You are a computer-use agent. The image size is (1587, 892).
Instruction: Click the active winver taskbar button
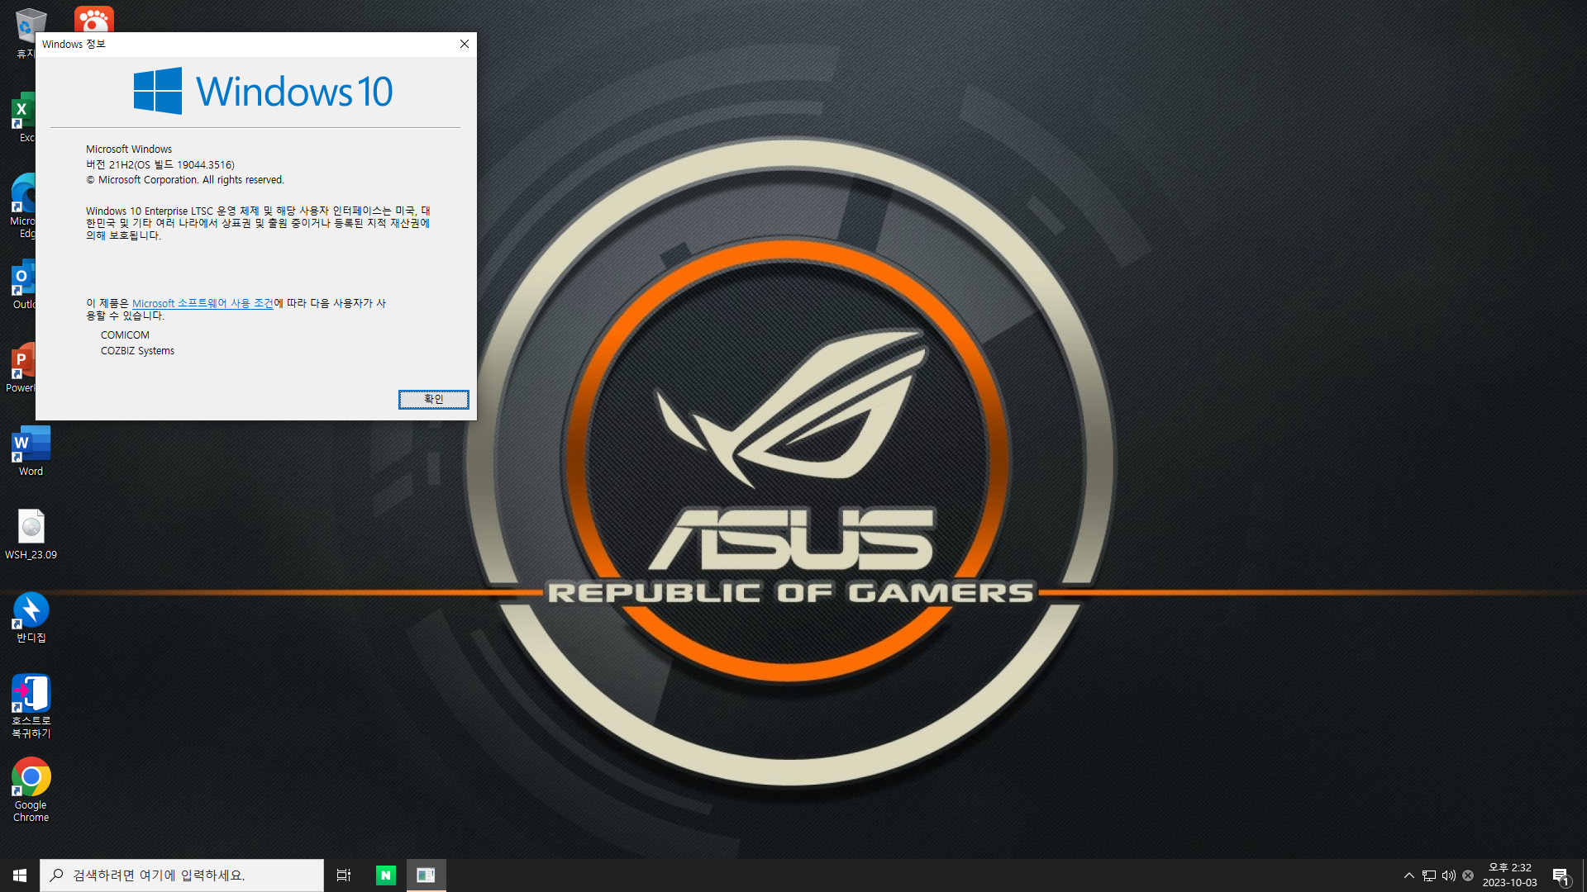click(x=426, y=875)
